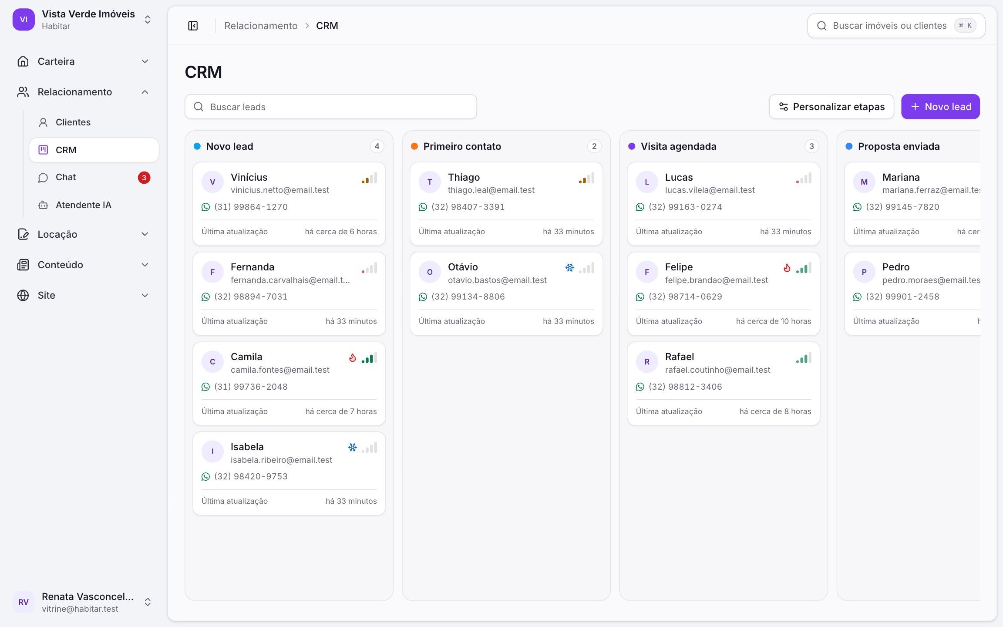Screen dimensions: 1003x627
Task: Click avatar M on Mariana card
Action: coord(864,182)
